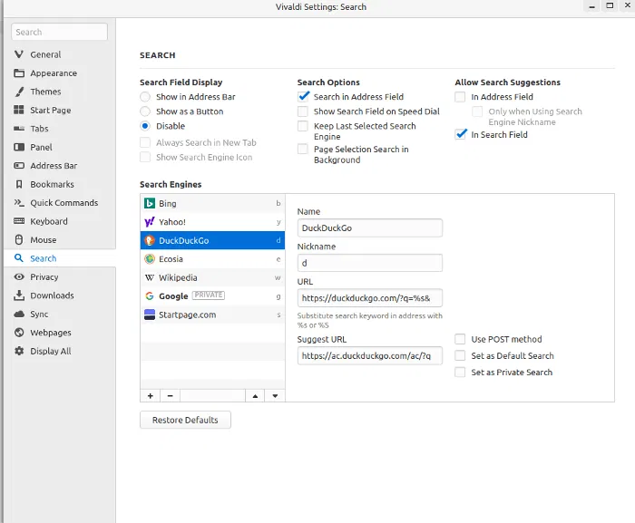Click the URL field for duckduckgo.com
Viewport: 635px width, 523px height.
tap(370, 298)
